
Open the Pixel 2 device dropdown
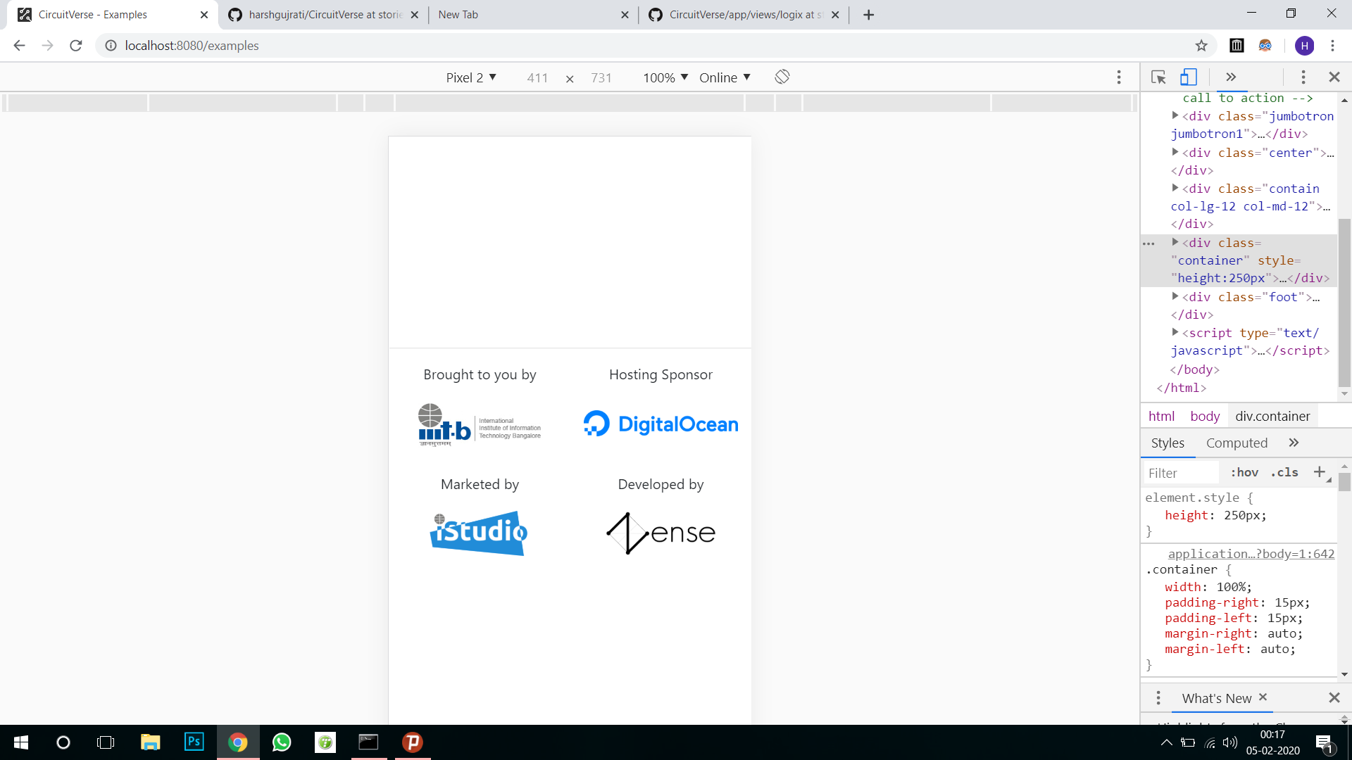471,77
